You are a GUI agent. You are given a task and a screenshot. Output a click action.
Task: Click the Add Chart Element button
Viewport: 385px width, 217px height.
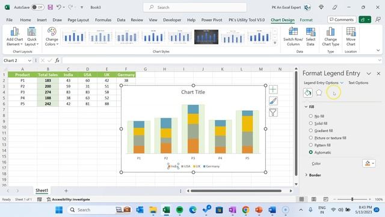pos(14,37)
